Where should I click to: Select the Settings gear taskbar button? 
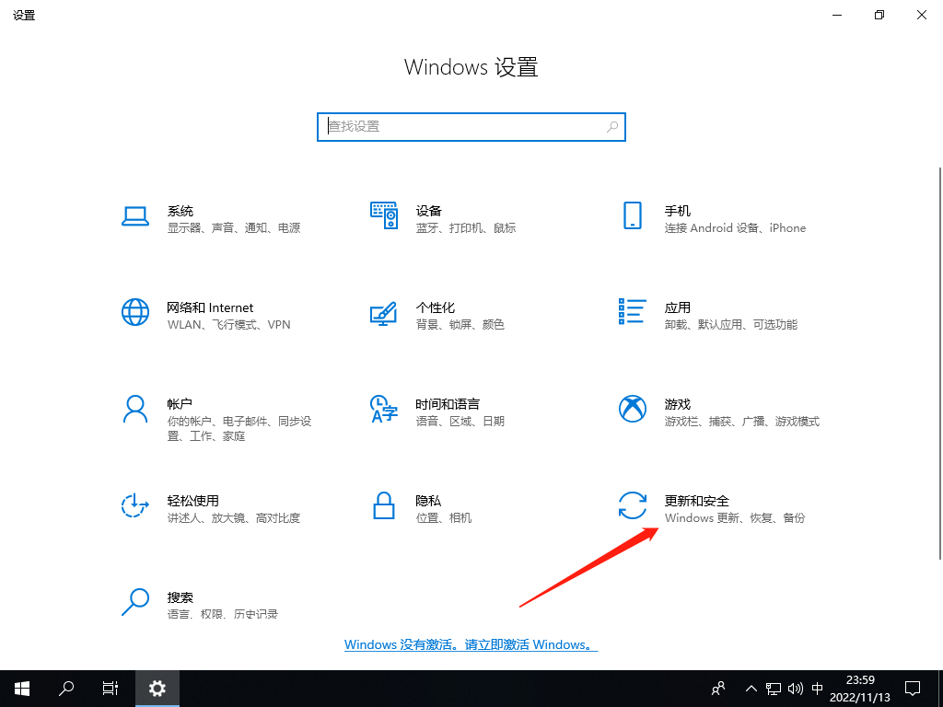157,689
